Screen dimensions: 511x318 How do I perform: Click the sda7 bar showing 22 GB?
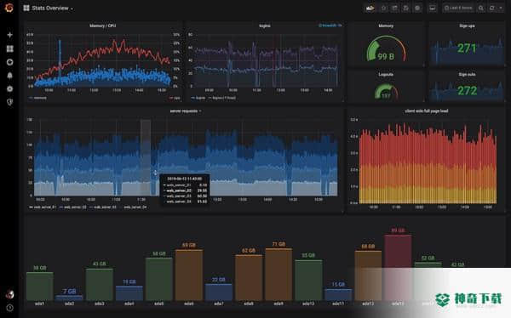tap(219, 292)
